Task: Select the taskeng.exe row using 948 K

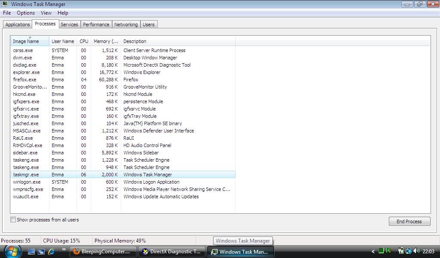Action: point(123,167)
